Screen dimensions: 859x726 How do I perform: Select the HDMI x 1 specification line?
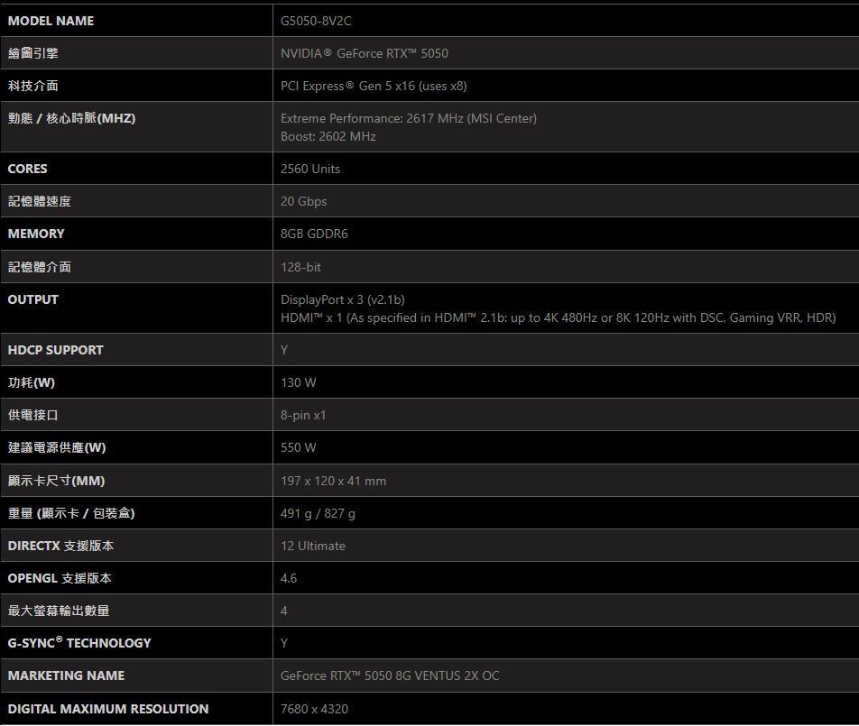[558, 317]
